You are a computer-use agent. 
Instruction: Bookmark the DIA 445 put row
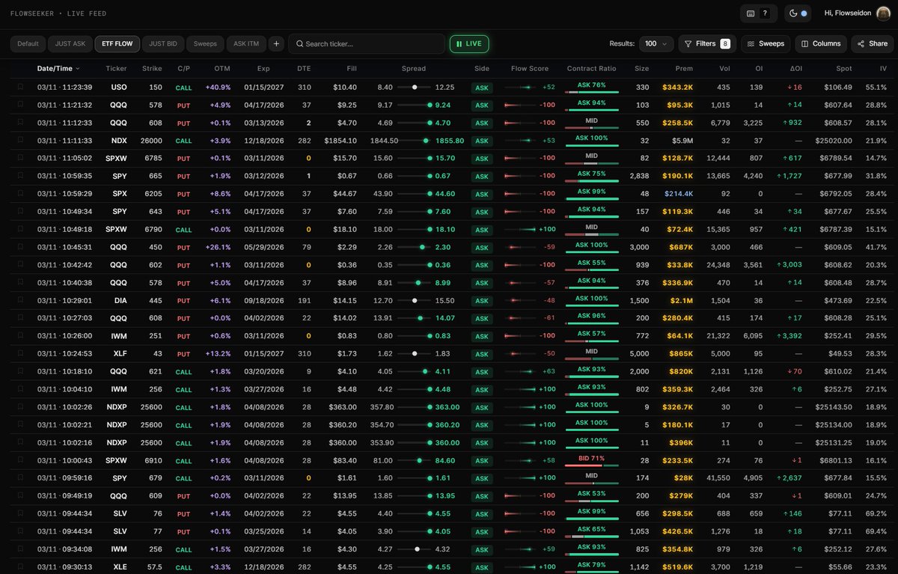tap(21, 300)
